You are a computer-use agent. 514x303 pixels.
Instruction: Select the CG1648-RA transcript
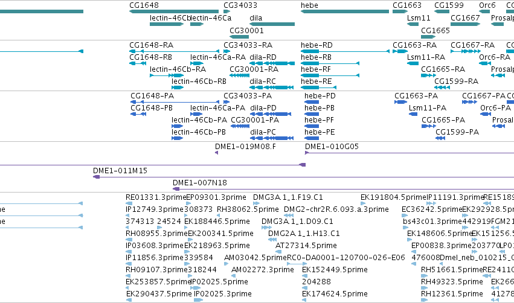(174, 51)
